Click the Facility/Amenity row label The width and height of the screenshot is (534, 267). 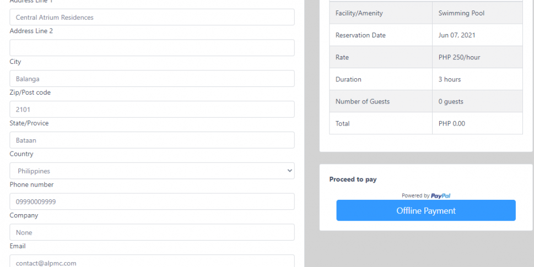click(x=359, y=13)
